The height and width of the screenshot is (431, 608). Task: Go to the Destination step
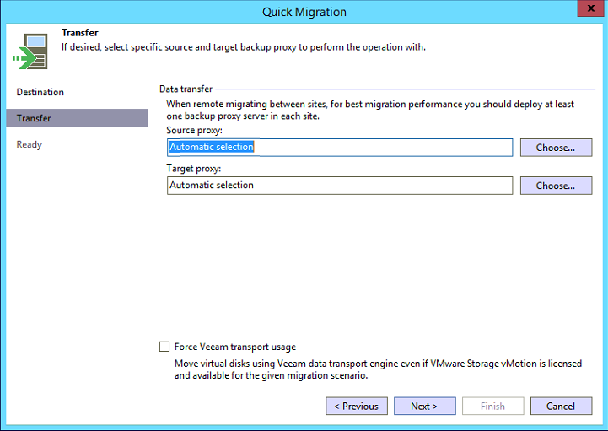click(x=40, y=92)
